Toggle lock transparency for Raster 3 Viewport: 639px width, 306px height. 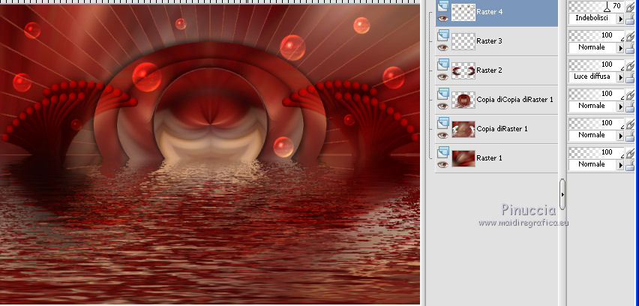point(630,48)
